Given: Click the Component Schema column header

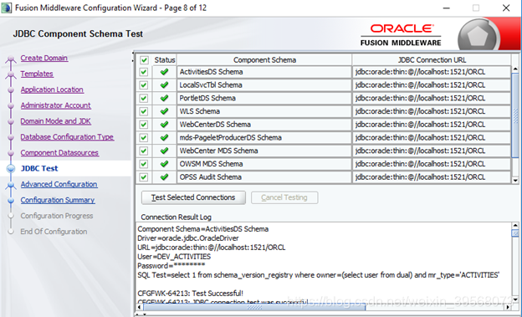Looking at the screenshot, I should point(264,60).
